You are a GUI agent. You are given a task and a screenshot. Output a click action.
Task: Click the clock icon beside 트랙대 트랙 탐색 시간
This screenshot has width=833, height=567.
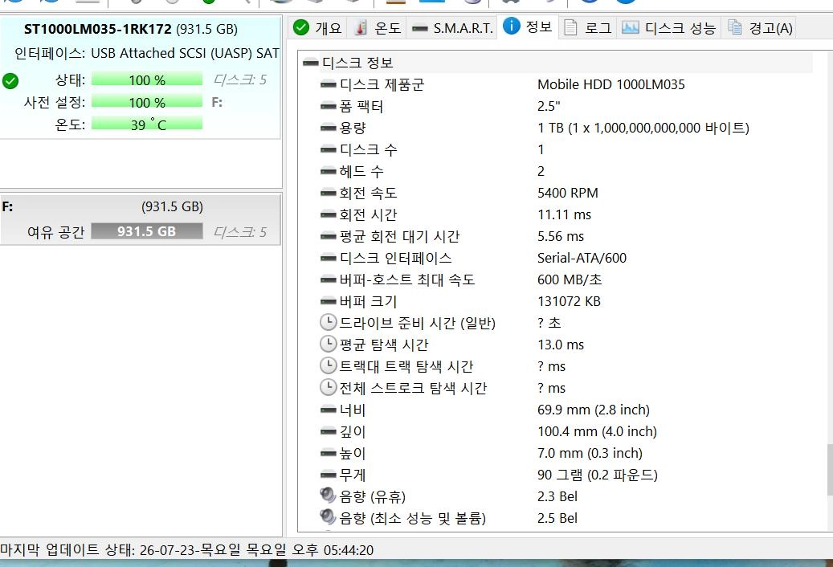329,365
